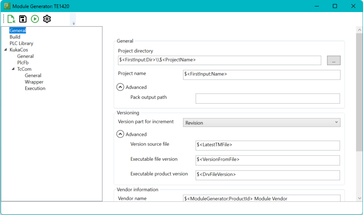Image resolution: width=363 pixels, height=215 pixels.
Task: Click the Project name input field
Action: (x=261, y=75)
